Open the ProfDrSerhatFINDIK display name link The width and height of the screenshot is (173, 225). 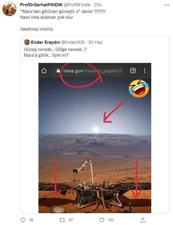(42, 5)
